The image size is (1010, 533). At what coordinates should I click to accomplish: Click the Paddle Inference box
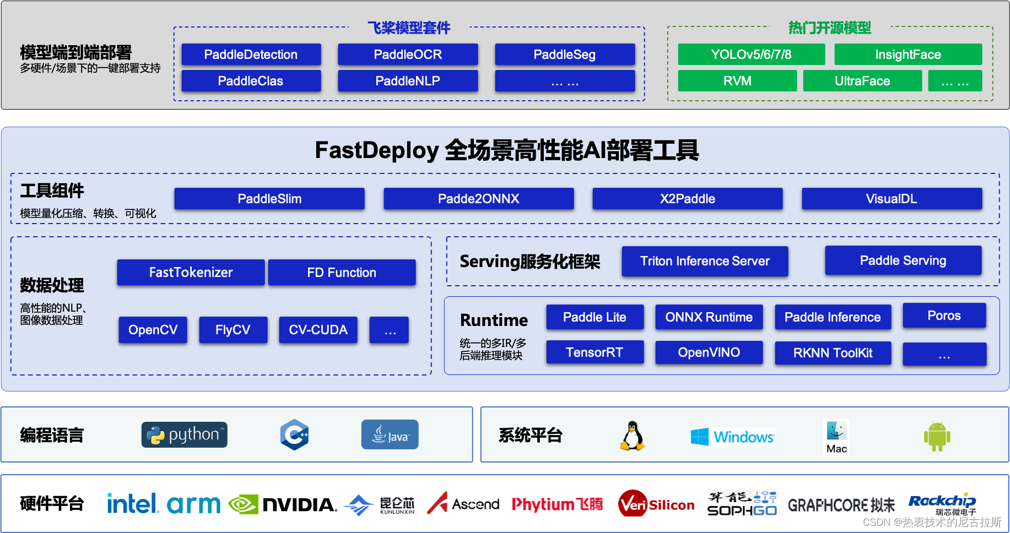tap(833, 317)
